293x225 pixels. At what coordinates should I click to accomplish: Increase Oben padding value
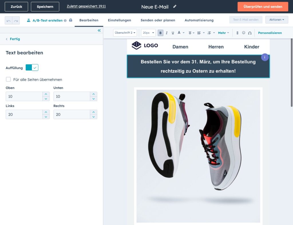pyautogui.click(x=46, y=94)
